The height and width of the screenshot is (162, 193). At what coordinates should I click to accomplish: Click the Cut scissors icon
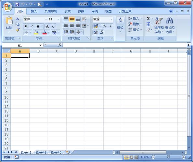pyautogui.click(x=18, y=18)
